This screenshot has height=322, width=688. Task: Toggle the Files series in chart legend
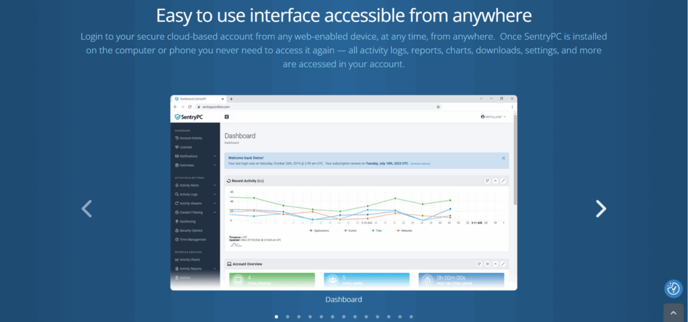[378, 231]
